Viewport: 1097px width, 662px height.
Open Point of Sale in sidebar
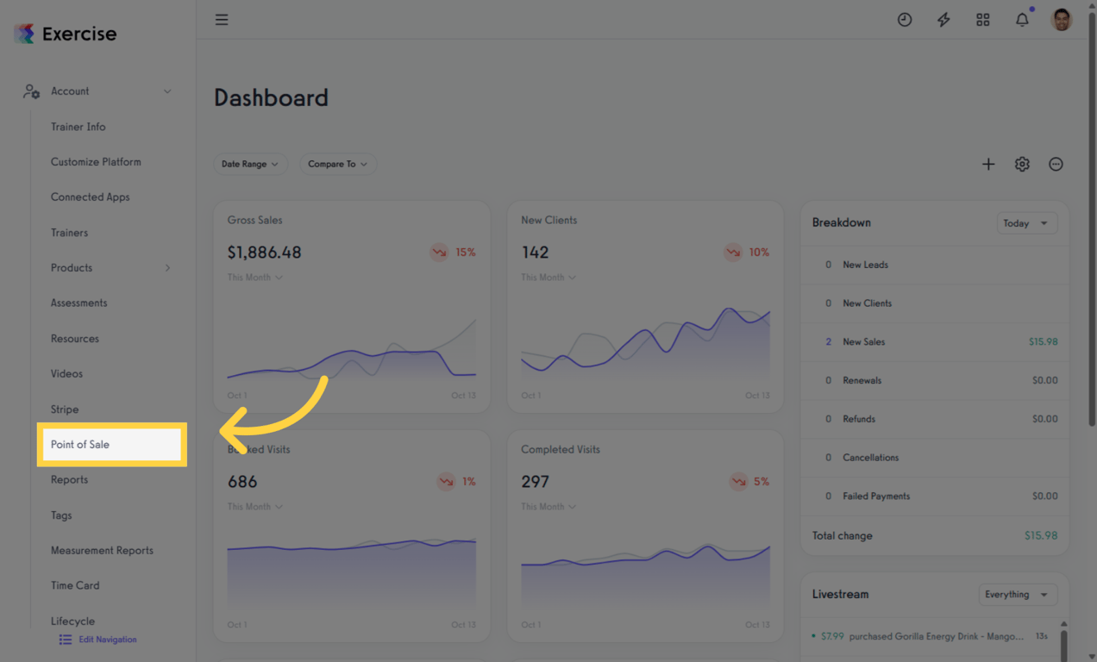pos(80,445)
